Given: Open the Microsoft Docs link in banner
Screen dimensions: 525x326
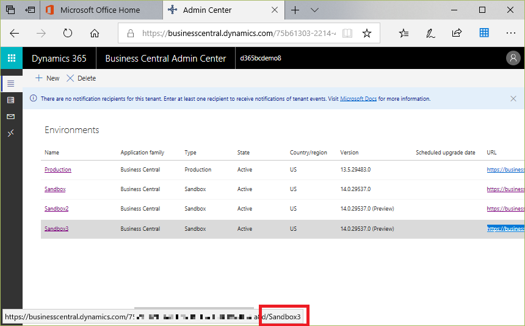Looking at the screenshot, I should (358, 99).
